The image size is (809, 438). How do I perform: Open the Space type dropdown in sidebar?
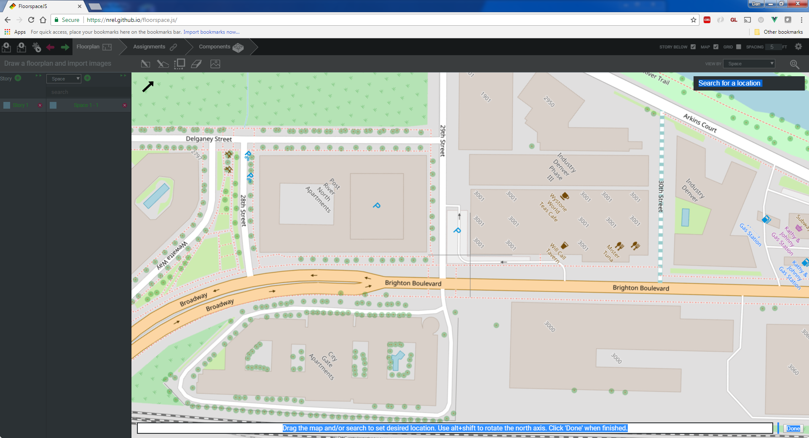(x=64, y=79)
